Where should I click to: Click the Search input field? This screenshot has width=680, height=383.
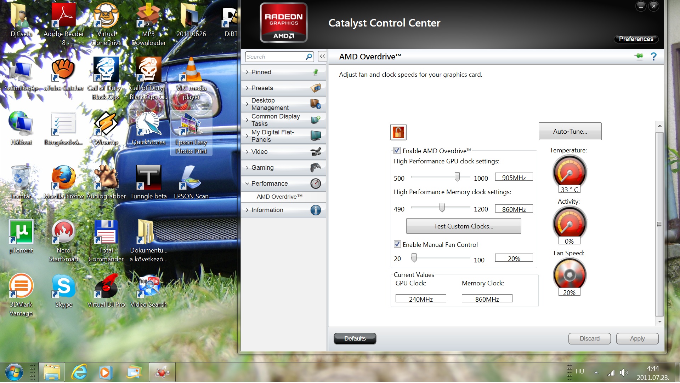point(275,57)
